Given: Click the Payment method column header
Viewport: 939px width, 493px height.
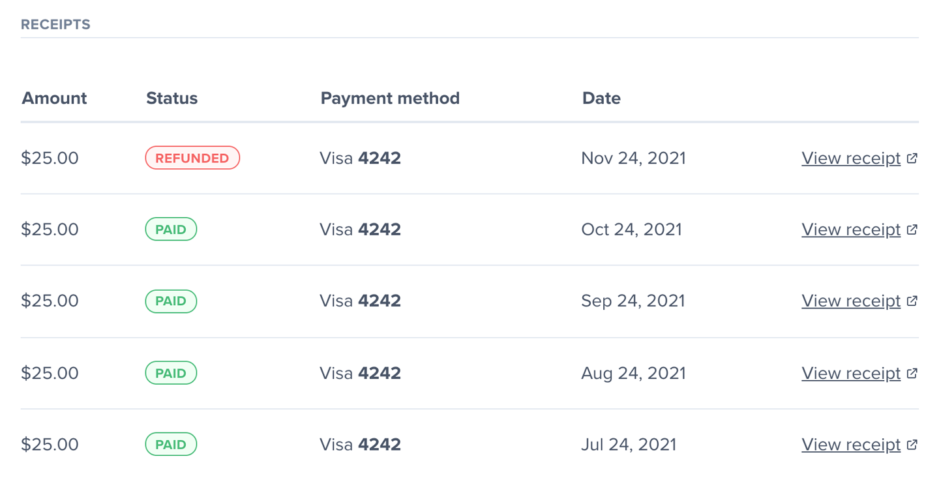Looking at the screenshot, I should tap(390, 98).
